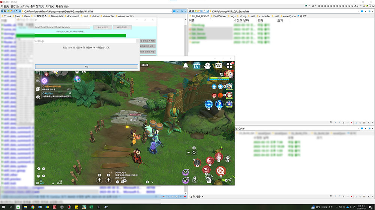Viewport: 375px width, 210px height.
Task: Use the red skill marked 2 beside attack cluster
Action: 210,161
